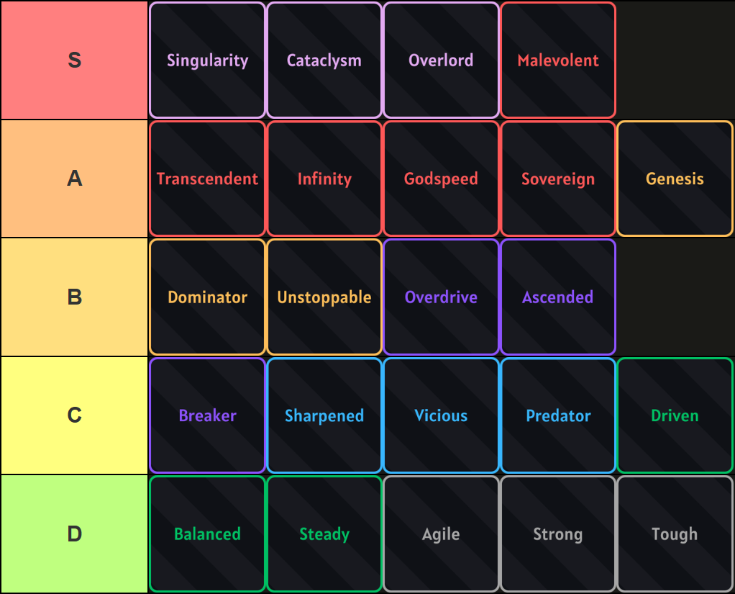Select the yellow C tier label
This screenshot has width=735, height=594.
coord(74,415)
